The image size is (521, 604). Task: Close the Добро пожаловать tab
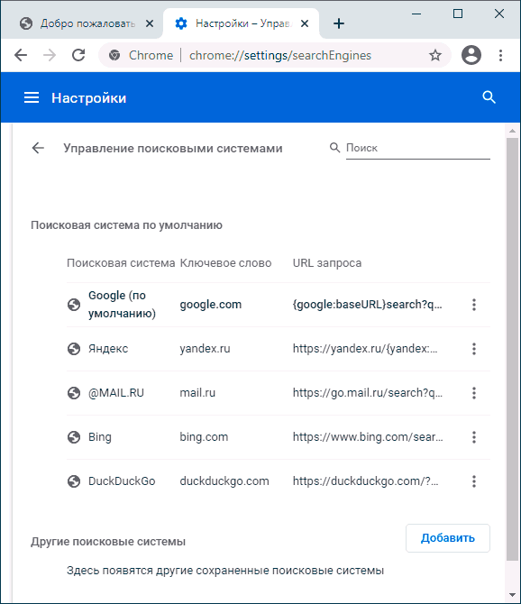pyautogui.click(x=150, y=23)
